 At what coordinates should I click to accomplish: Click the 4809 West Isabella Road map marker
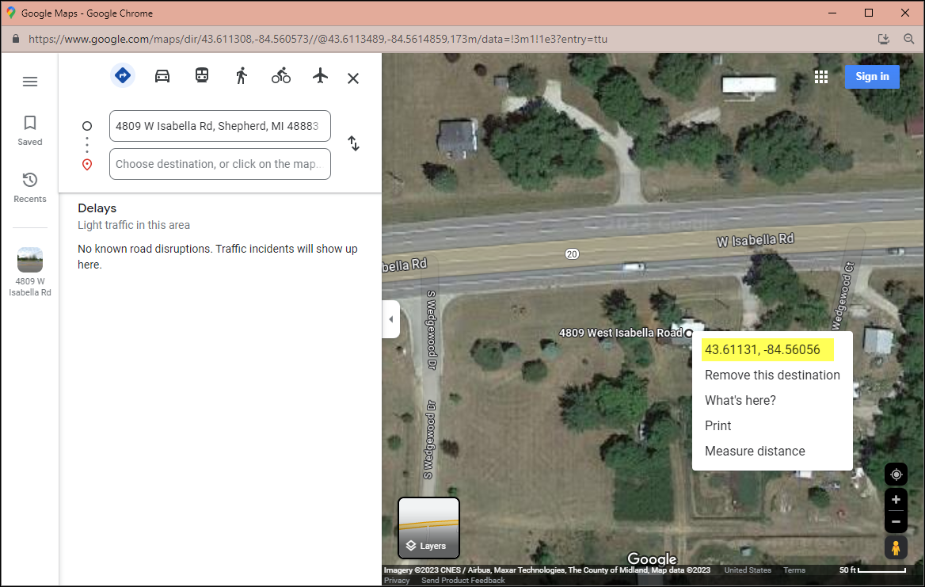(688, 333)
